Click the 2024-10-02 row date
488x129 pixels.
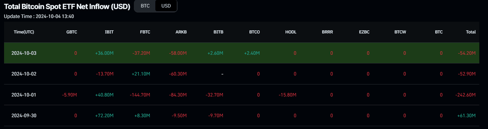24,74
